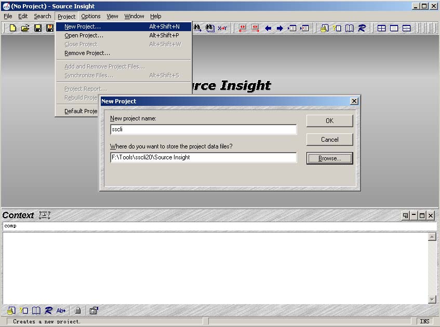Close the New Project dialog with X
Viewport: 440px width, 327px height.
354,101
